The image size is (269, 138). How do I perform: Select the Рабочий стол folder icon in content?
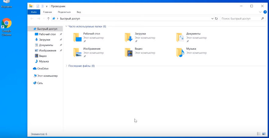click(x=77, y=37)
